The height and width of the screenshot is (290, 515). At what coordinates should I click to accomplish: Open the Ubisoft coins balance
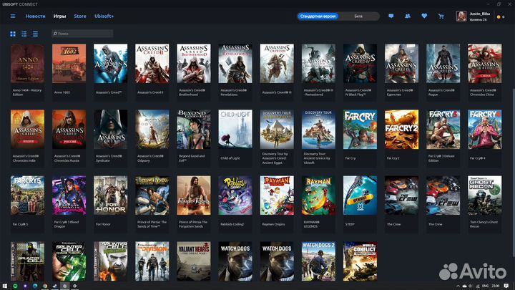[x=501, y=16]
